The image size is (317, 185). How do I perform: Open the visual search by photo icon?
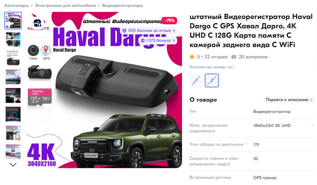37,23
